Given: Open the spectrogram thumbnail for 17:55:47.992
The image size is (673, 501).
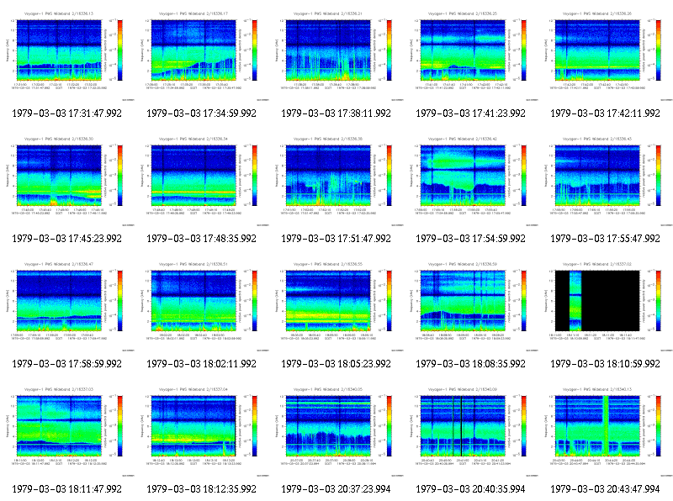Looking at the screenshot, I should point(606,181).
